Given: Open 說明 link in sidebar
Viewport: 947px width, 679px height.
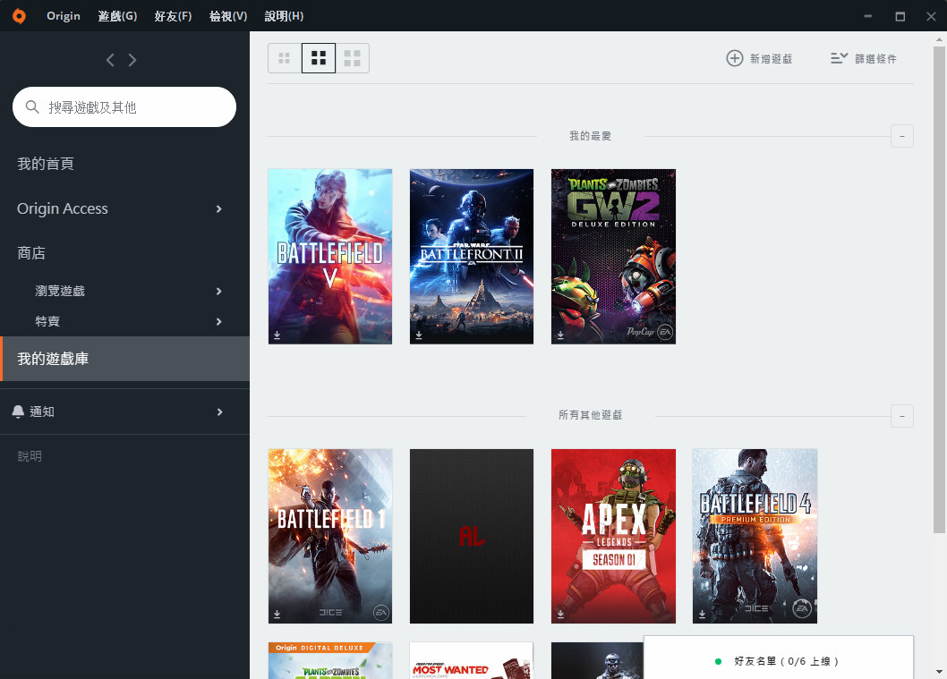Looking at the screenshot, I should click(30, 456).
